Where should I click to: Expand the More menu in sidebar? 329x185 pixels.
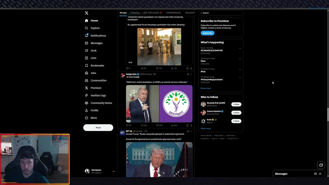coord(91,118)
